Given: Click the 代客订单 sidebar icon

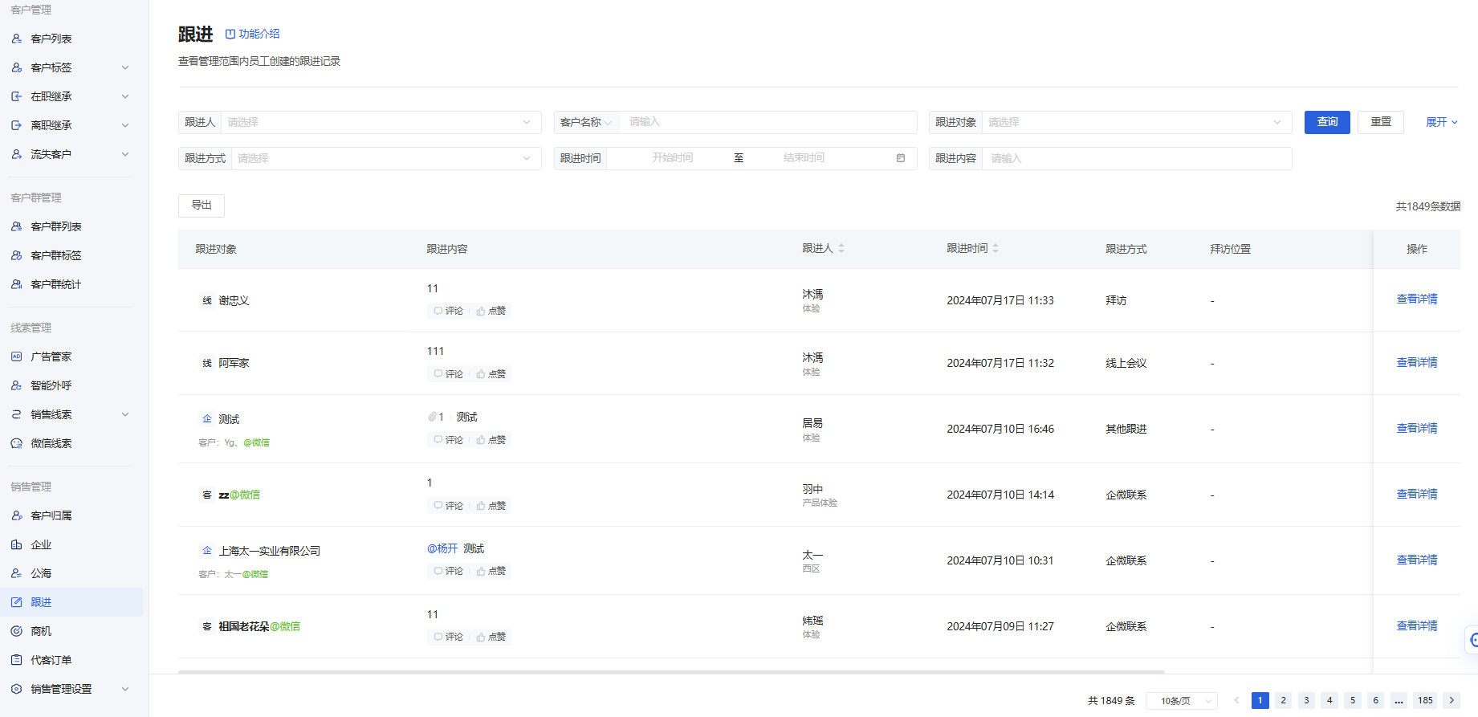Looking at the screenshot, I should (16, 660).
